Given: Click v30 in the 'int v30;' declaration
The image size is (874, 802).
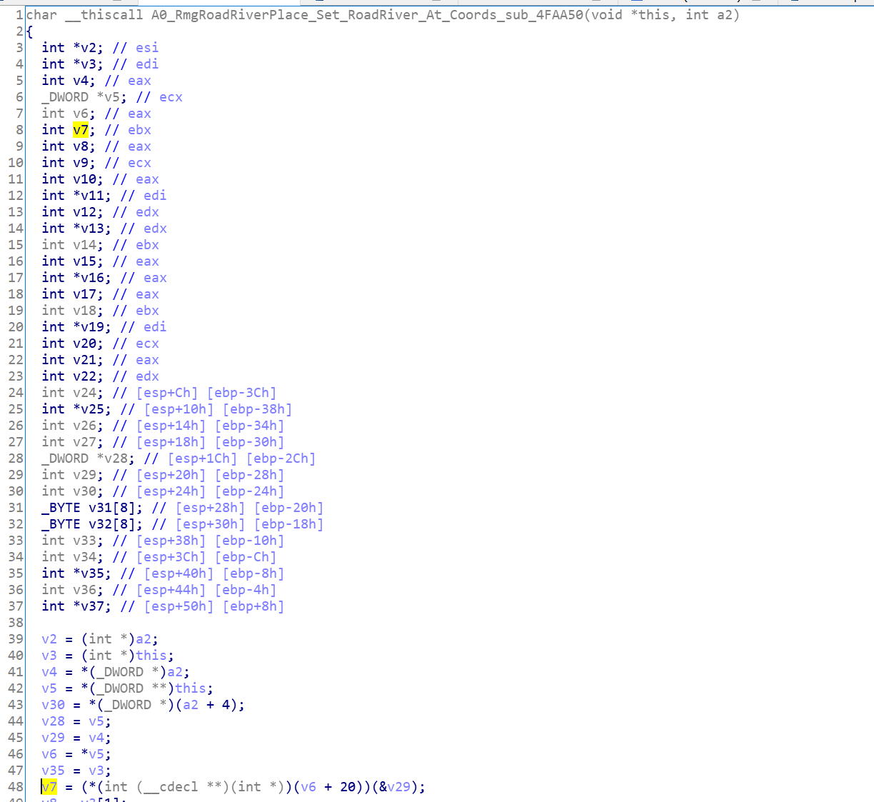Looking at the screenshot, I should pyautogui.click(x=84, y=491).
